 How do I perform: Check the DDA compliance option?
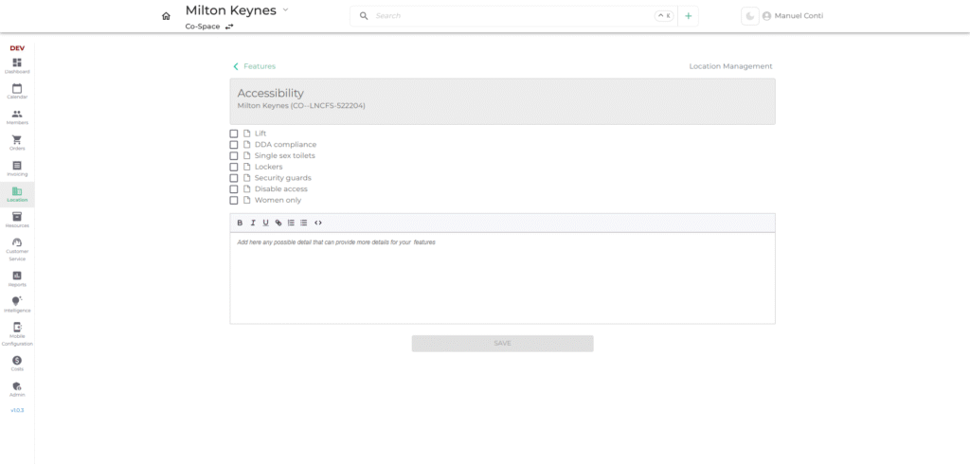coord(234,145)
